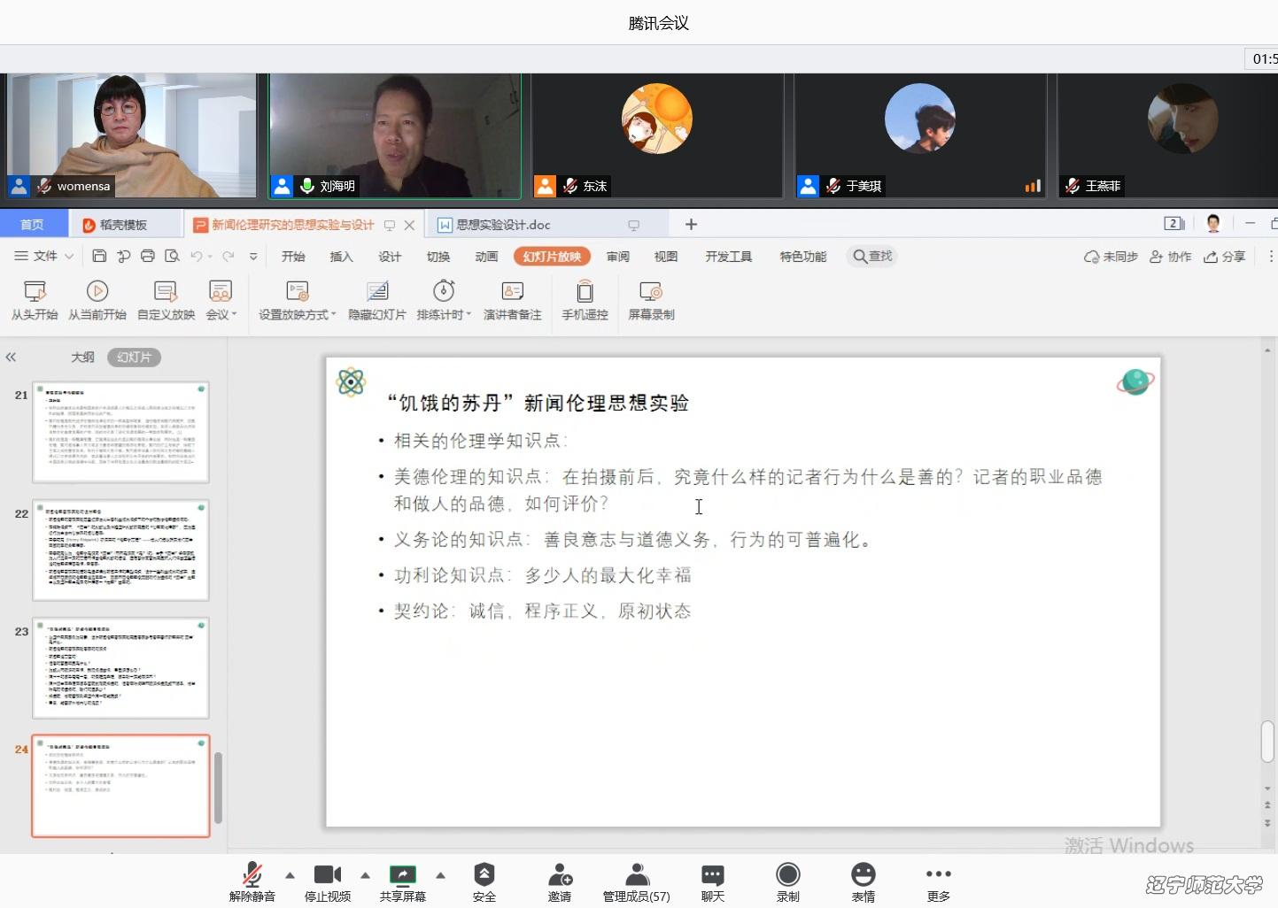1278x908 pixels.
Task: Expand the audio options arrow beside 解除静音
Action: (290, 875)
